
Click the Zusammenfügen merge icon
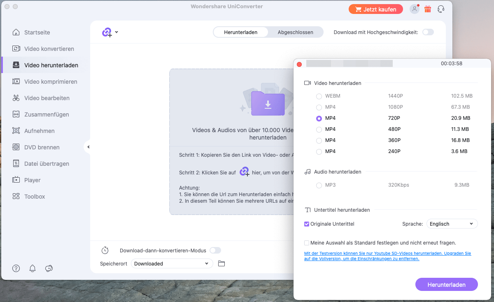click(x=16, y=114)
